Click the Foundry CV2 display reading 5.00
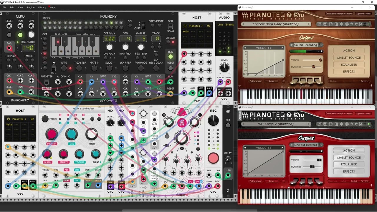 pyautogui.click(x=109, y=39)
